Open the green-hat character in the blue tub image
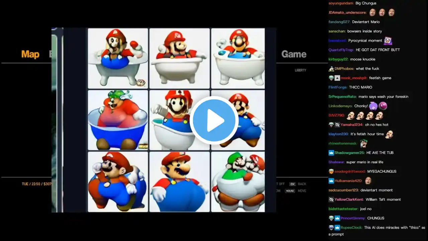Viewport: 428px width, 241px height. click(118, 120)
